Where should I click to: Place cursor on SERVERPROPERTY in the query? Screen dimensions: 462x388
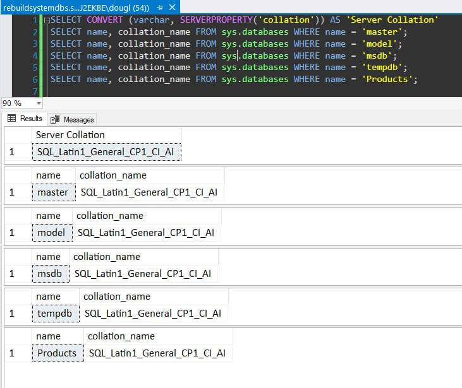point(216,20)
